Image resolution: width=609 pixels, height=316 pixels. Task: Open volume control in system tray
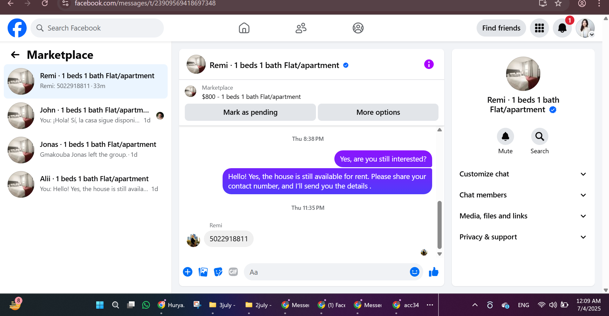pyautogui.click(x=553, y=305)
